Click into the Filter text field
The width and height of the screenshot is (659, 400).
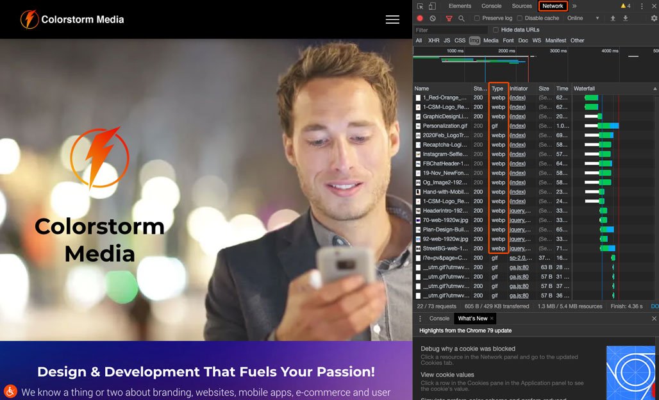pos(451,30)
